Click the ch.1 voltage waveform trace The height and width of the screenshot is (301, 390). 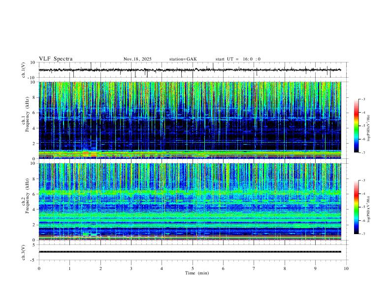[x=190, y=70]
